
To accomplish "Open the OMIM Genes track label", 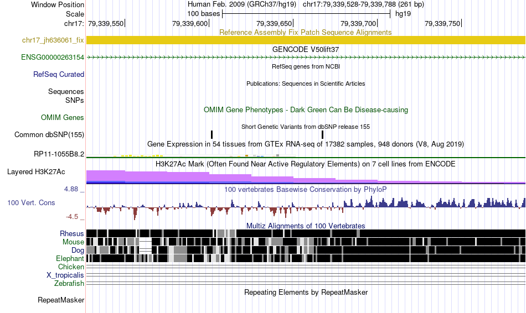I will [62, 117].
